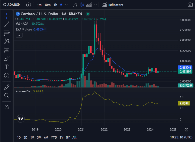Select the 30m timeframe
The height and width of the screenshot is (142, 195).
pyautogui.click(x=47, y=5)
